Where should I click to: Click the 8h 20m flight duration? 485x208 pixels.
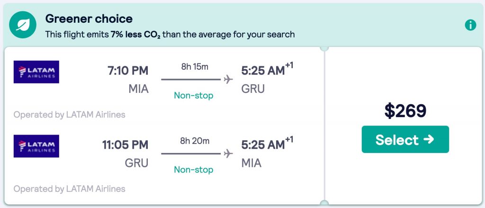point(194,141)
